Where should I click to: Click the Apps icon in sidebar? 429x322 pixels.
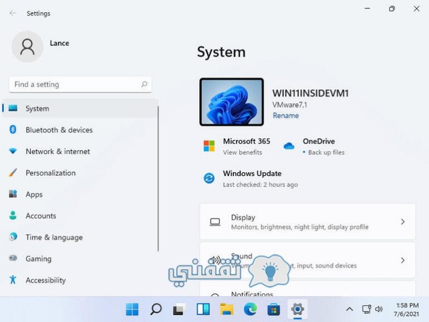click(13, 194)
